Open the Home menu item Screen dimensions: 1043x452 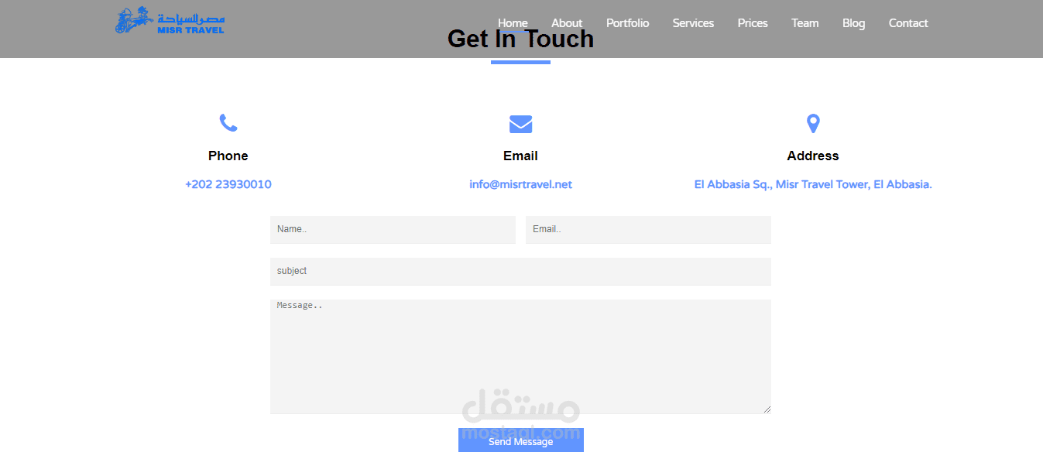(513, 23)
